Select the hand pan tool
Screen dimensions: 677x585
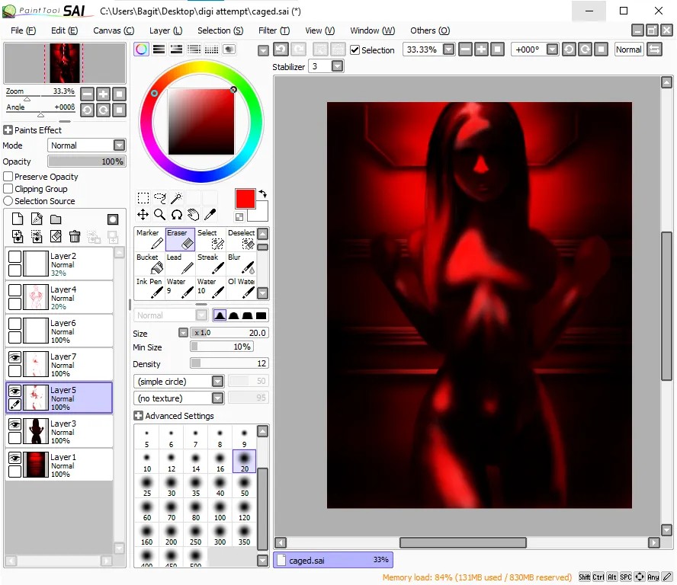(x=193, y=214)
